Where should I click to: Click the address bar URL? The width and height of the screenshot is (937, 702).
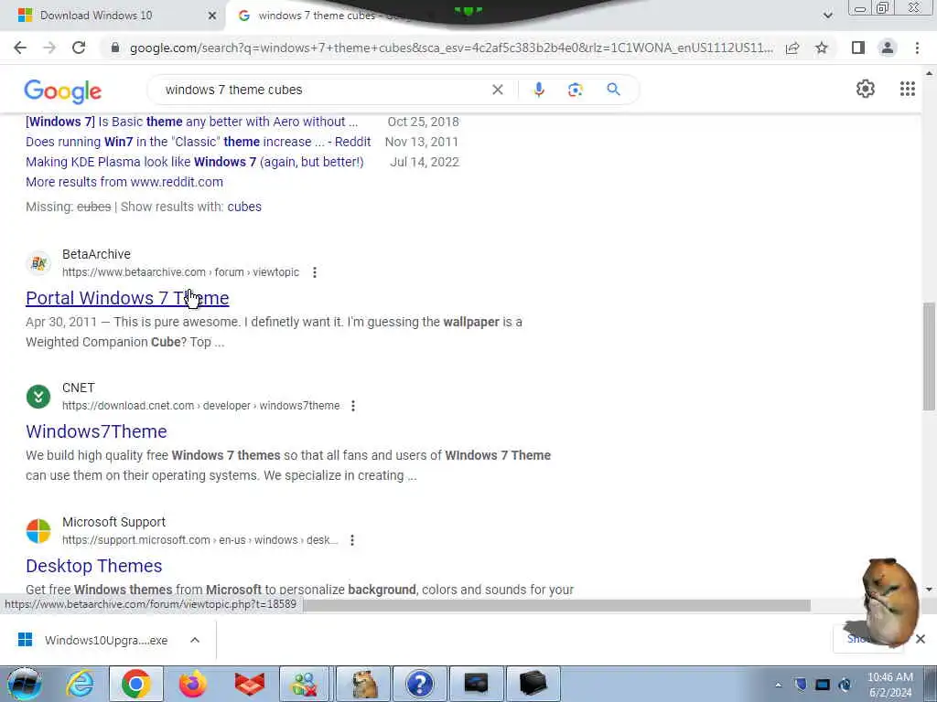[451, 48]
